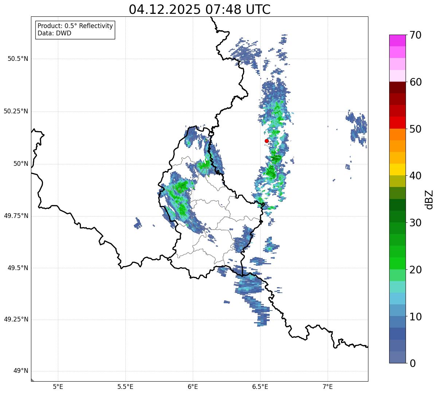This screenshot has width=438, height=394.
Task: Click the 50.5°N latitude label
Action: point(18,59)
